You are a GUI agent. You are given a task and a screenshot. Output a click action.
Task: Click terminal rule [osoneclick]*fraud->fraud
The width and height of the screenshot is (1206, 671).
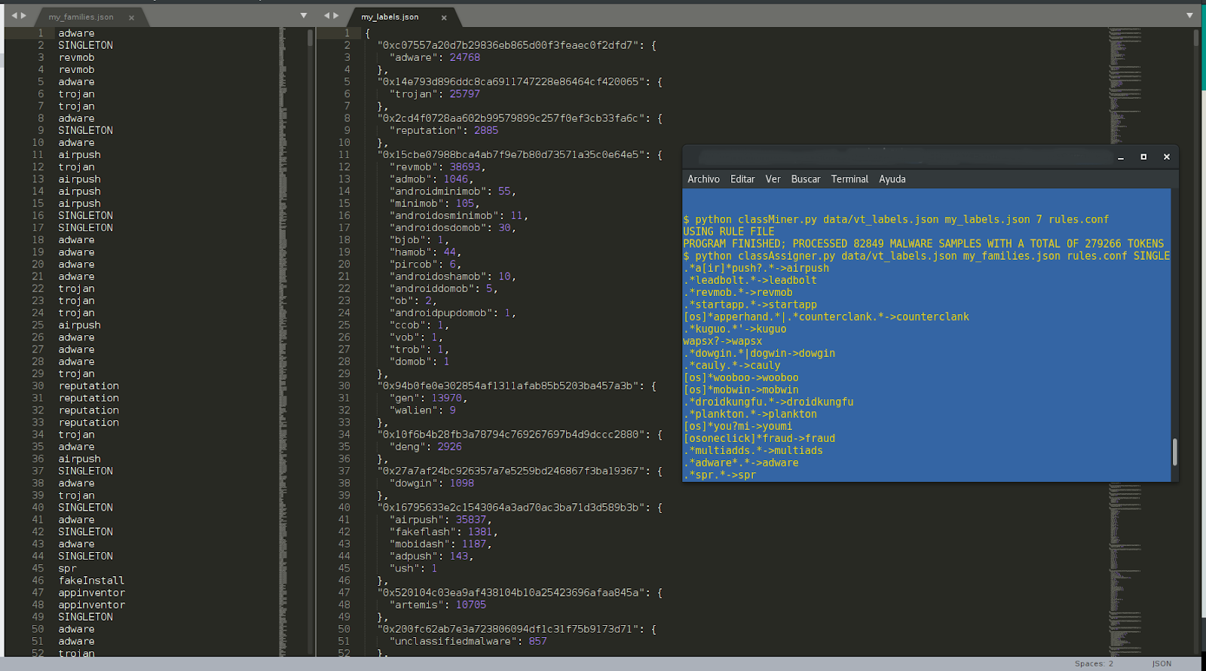click(759, 438)
